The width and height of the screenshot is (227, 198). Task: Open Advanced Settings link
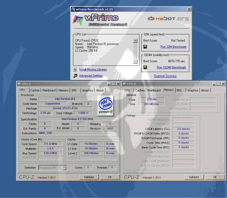(91, 76)
